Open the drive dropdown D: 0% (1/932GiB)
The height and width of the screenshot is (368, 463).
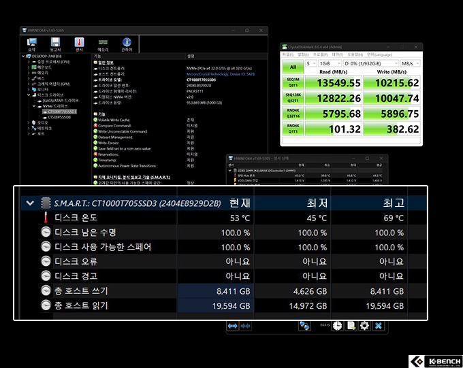pyautogui.click(x=371, y=63)
